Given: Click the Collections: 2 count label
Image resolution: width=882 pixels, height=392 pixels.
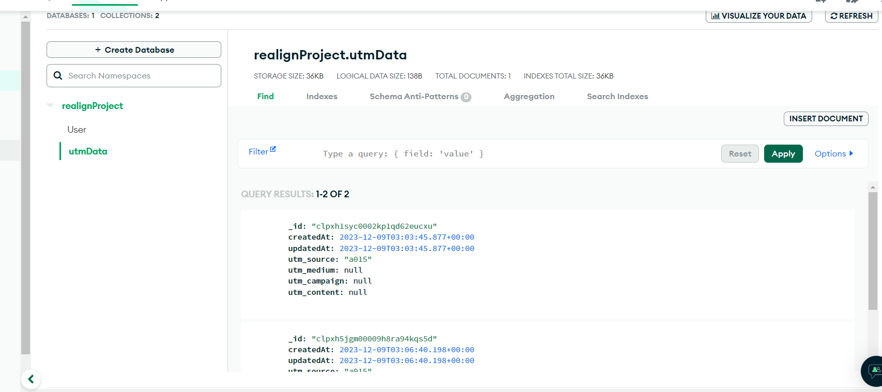Looking at the screenshot, I should coord(130,15).
